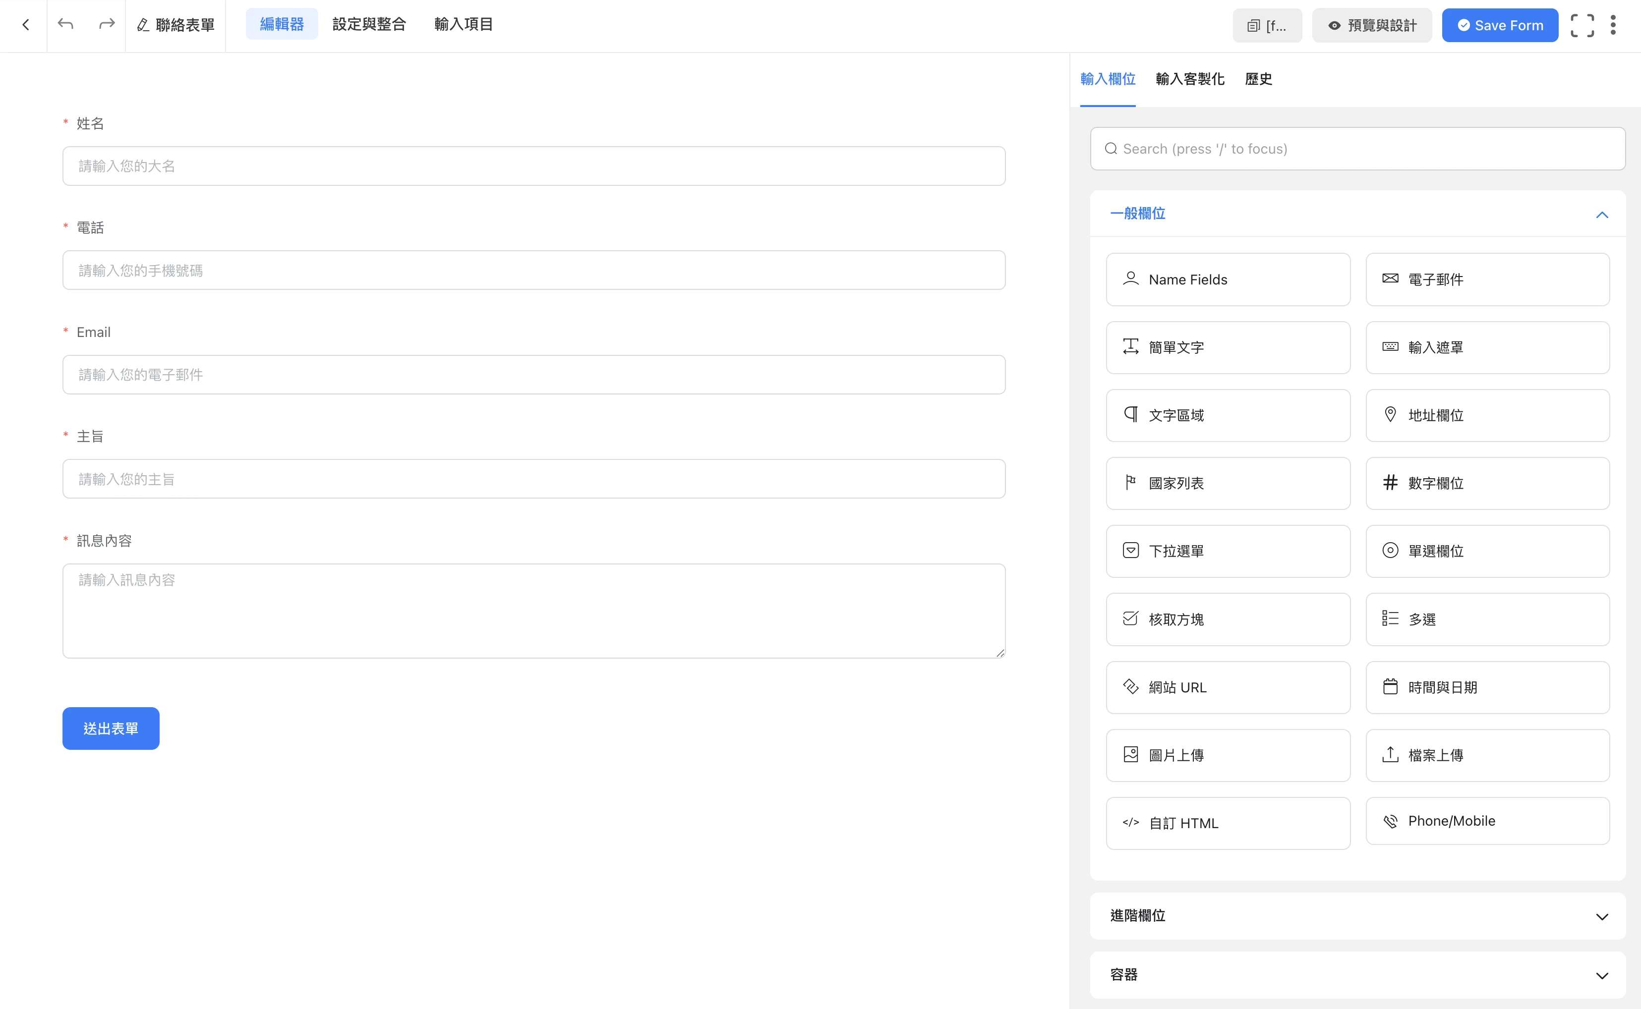1641x1009 pixels.
Task: Expand the 進階欄位 section
Action: [x=1601, y=916]
